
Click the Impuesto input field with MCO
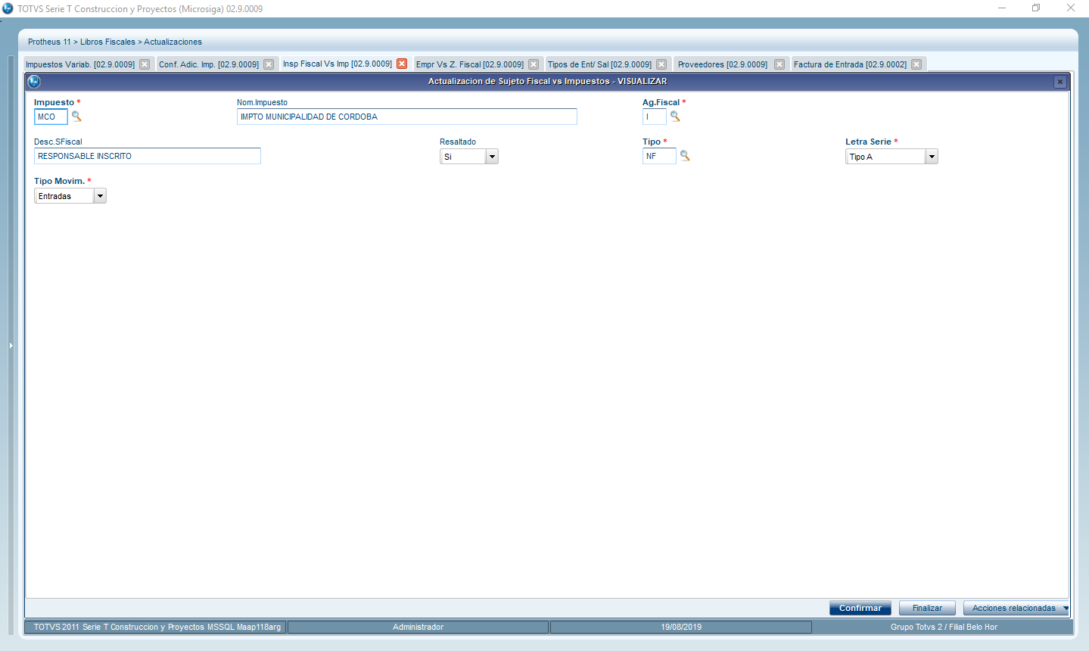51,117
